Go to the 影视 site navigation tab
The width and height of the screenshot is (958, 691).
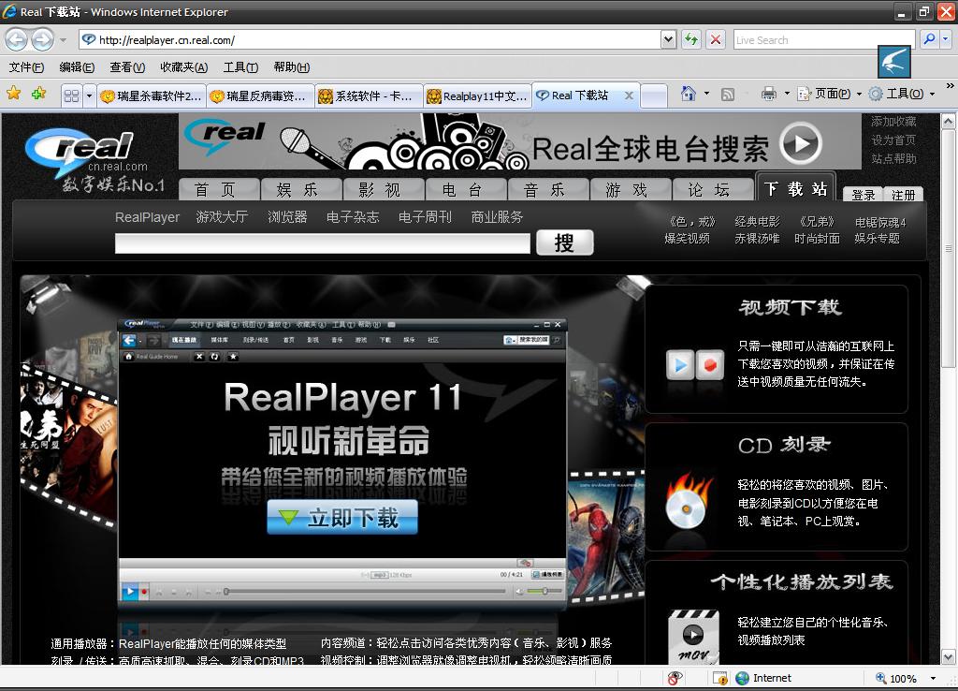(x=384, y=189)
